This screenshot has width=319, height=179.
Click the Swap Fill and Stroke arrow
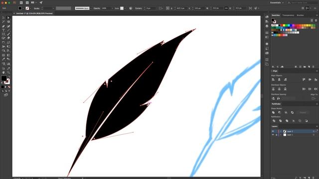tap(9, 77)
